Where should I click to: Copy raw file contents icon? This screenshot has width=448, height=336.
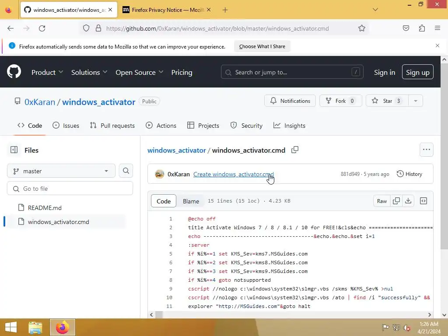pos(396,201)
